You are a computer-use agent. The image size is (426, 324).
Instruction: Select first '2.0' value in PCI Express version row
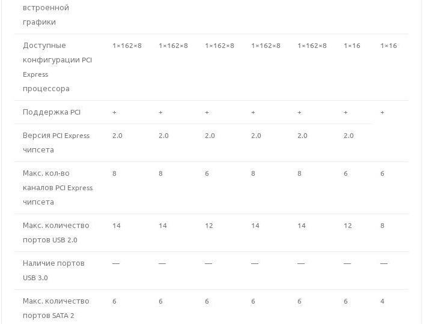[x=117, y=136]
